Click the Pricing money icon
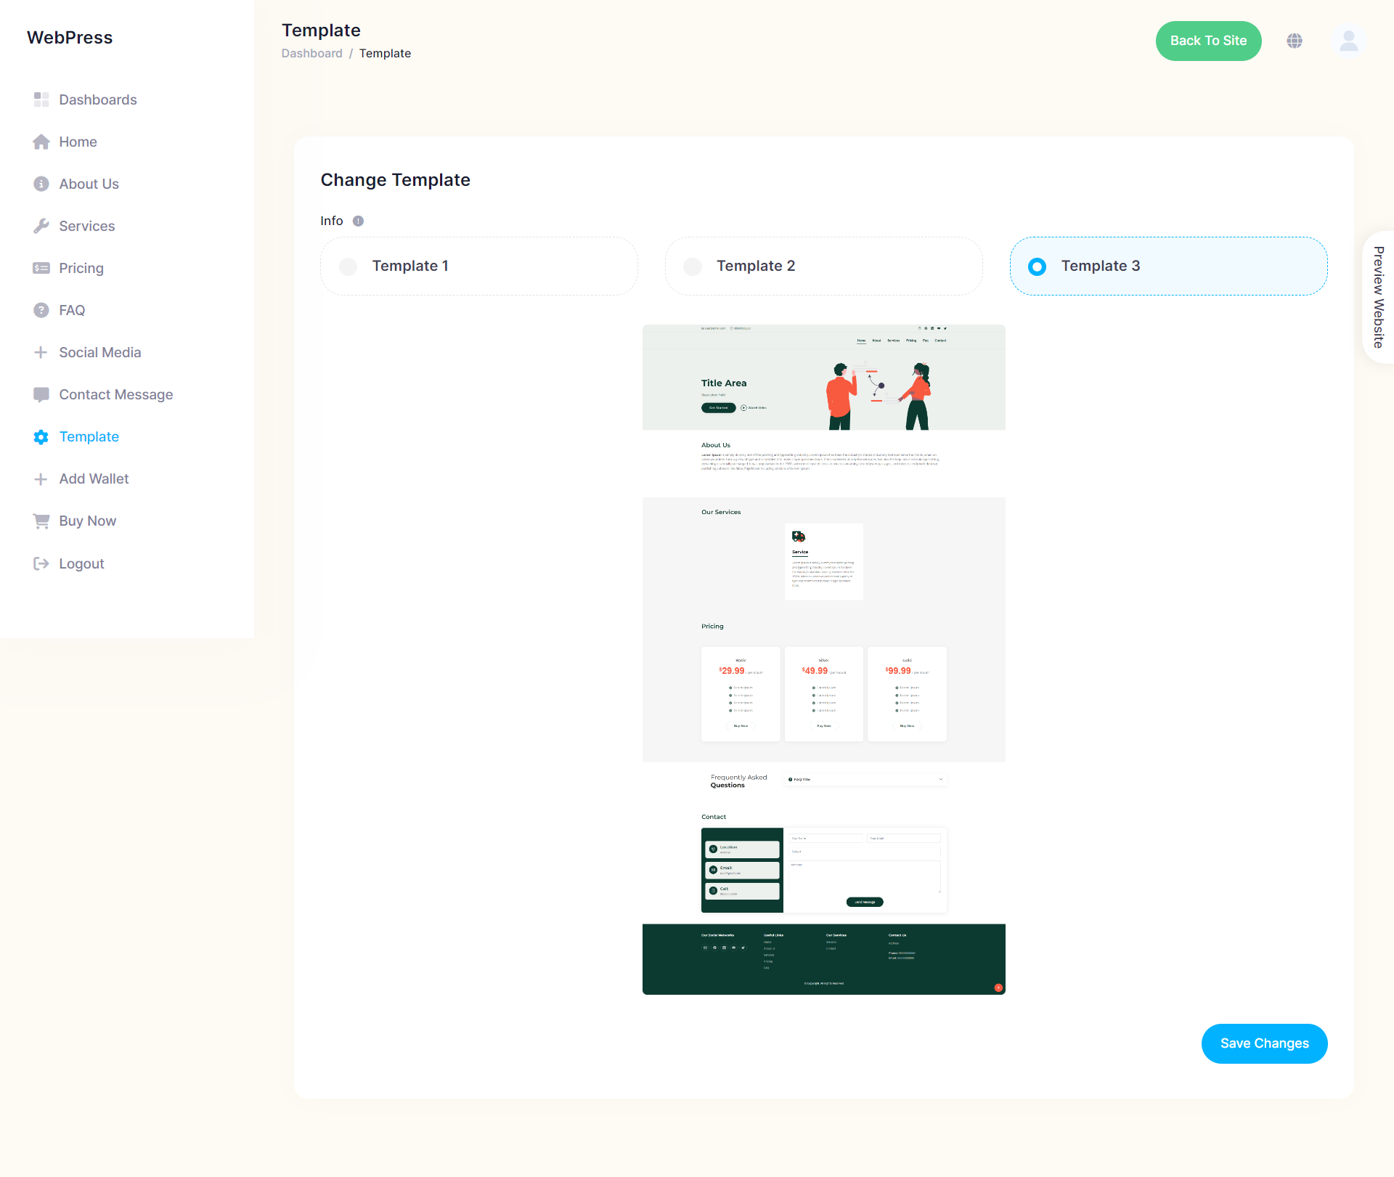The image size is (1394, 1177). [x=41, y=268]
